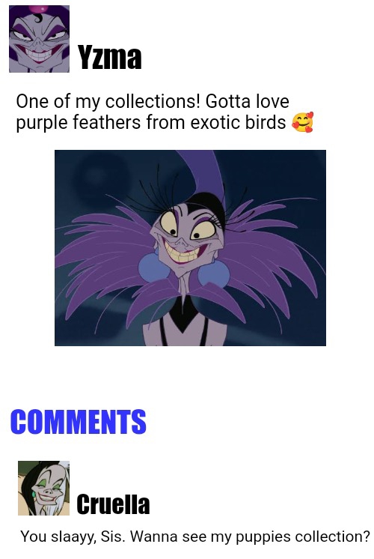This screenshot has width=374, height=559.
Task: Open the purple feathers post image
Action: (x=190, y=248)
